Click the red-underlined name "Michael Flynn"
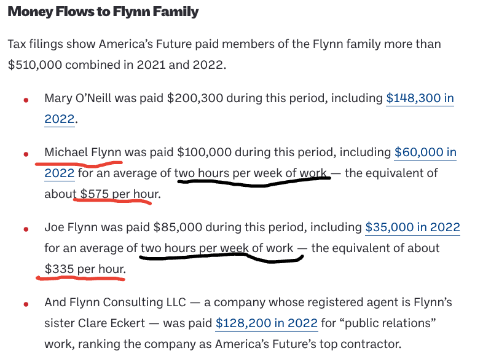 pos(83,152)
